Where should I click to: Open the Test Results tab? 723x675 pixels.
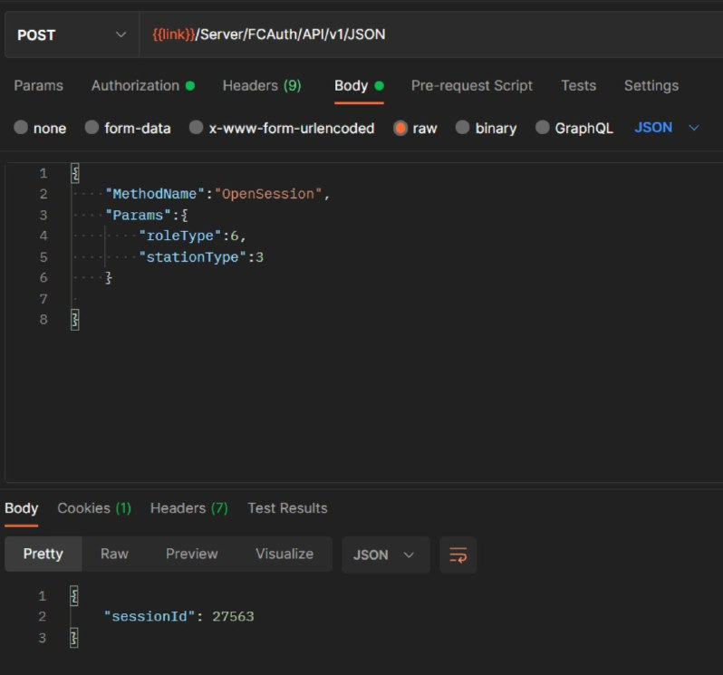pos(287,508)
